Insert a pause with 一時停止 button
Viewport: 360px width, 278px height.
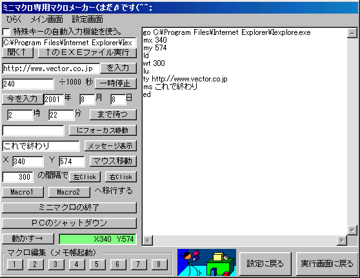coord(115,83)
